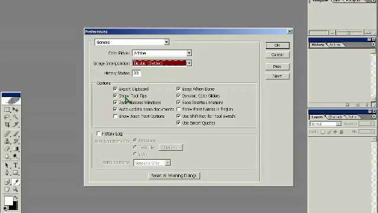
Task: Click the Next button
Action: (x=278, y=76)
